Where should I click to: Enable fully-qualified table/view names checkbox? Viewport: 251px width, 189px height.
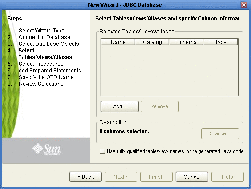pos(103,151)
